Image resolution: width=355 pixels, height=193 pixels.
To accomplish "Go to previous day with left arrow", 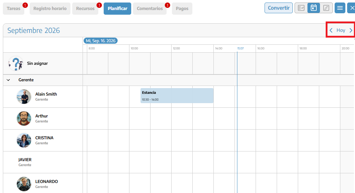I will click(x=331, y=30).
